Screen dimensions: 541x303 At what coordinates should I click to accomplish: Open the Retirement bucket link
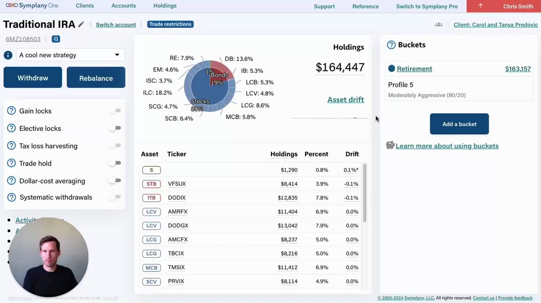point(415,69)
